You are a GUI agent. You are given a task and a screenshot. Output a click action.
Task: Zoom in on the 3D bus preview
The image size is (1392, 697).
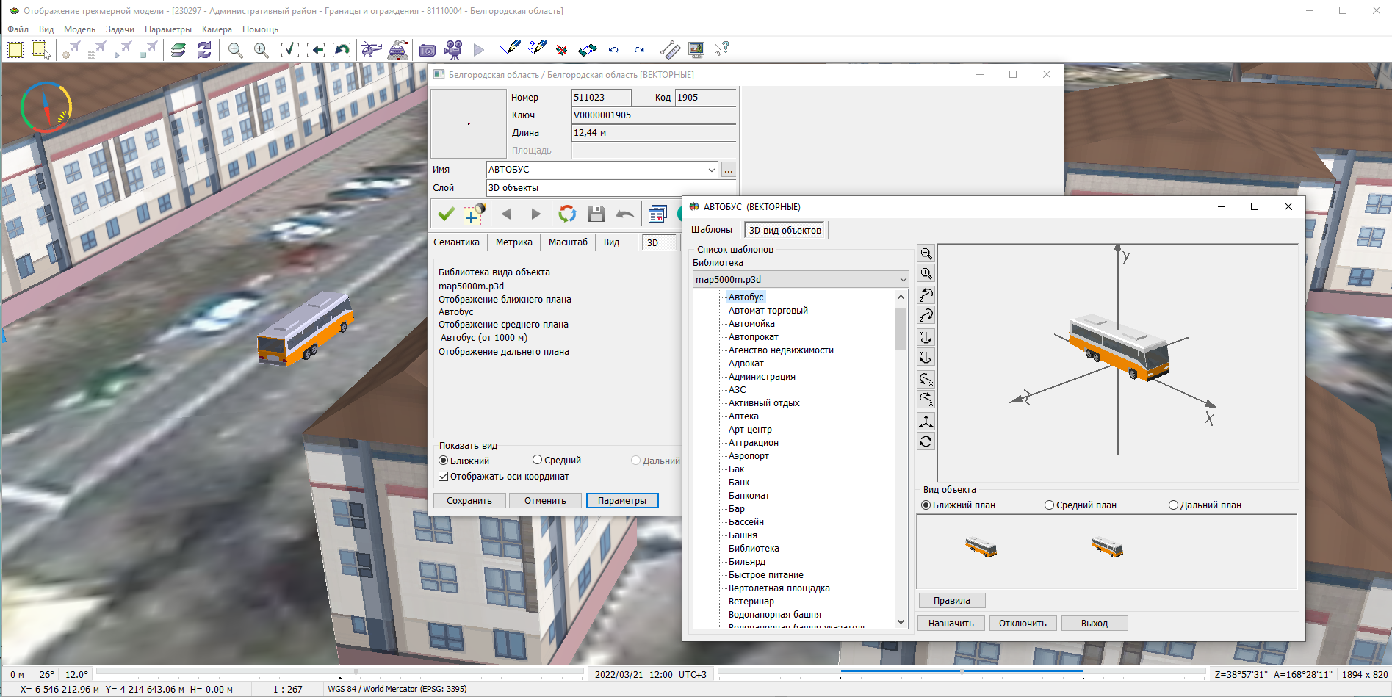tap(926, 273)
